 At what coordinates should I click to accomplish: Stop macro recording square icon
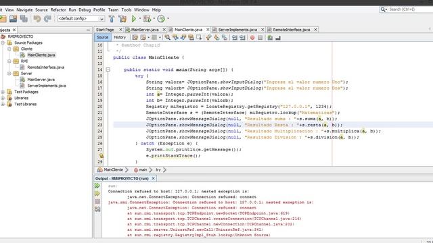pos(260,38)
